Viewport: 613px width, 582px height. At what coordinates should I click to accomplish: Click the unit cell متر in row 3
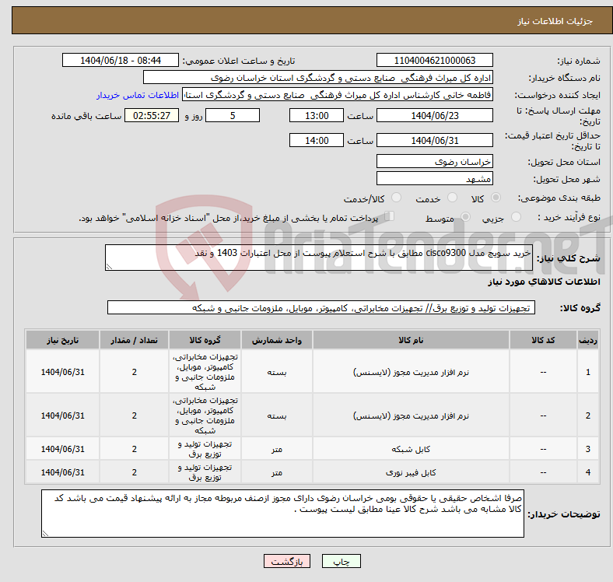coord(277,449)
